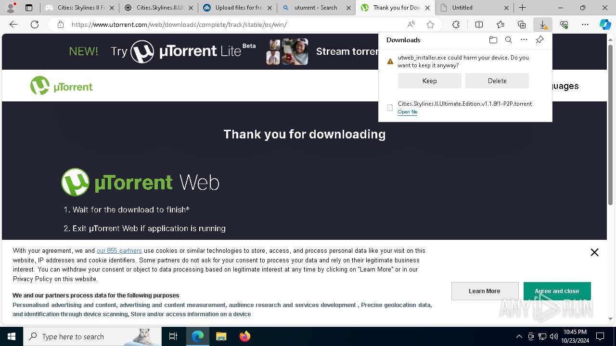Select Cities.Skylines.II torrent download entry
Image resolution: width=616 pixels, height=346 pixels.
click(465, 108)
